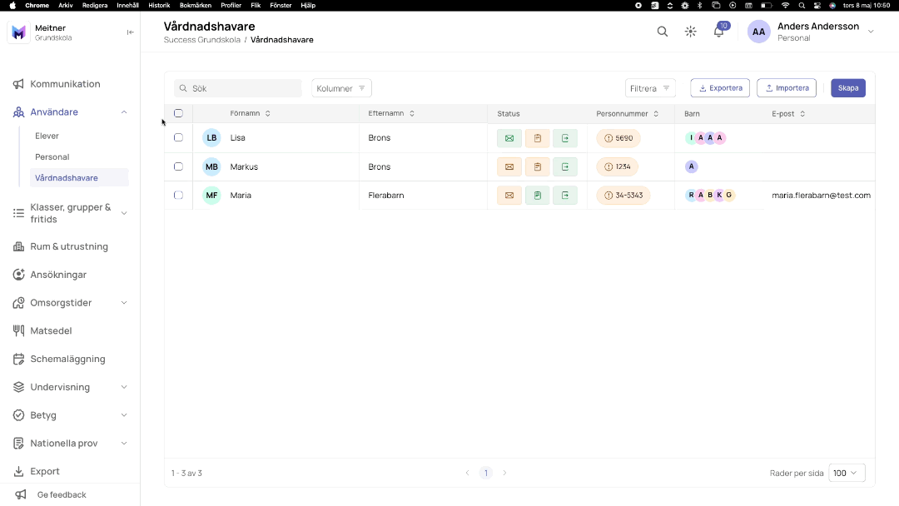The width and height of the screenshot is (899, 506).
Task: Expand the Omsorgstider chevron
Action: [124, 303]
